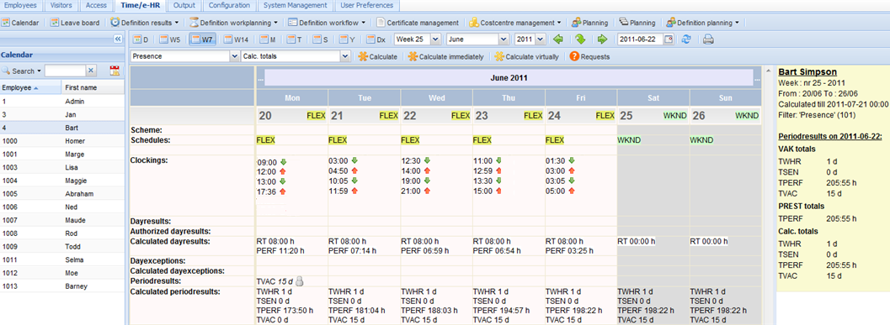Open the User Preferences tab
890x325 pixels.
[367, 5]
